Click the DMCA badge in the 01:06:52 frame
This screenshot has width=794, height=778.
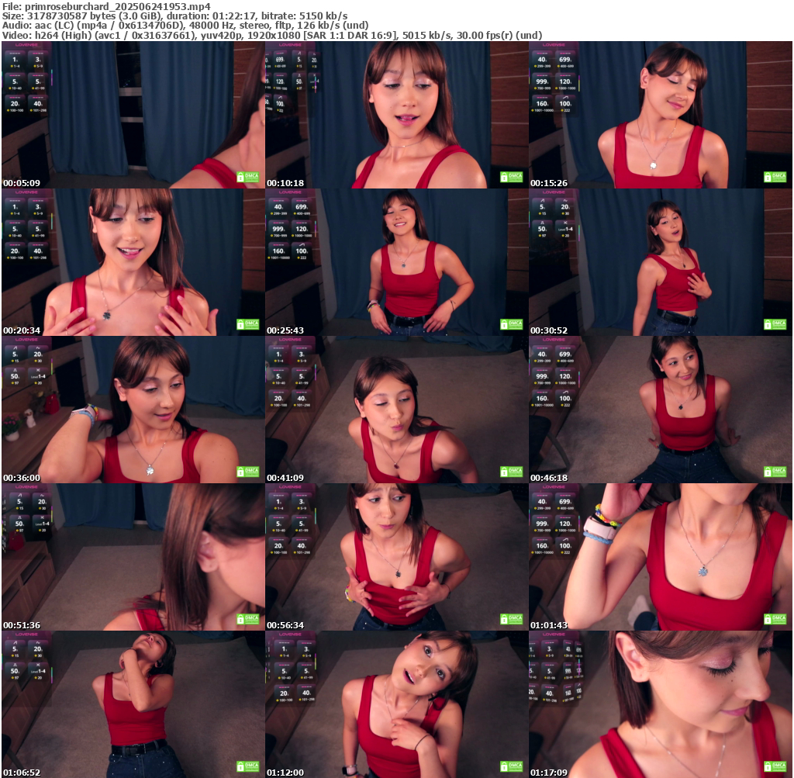click(248, 766)
